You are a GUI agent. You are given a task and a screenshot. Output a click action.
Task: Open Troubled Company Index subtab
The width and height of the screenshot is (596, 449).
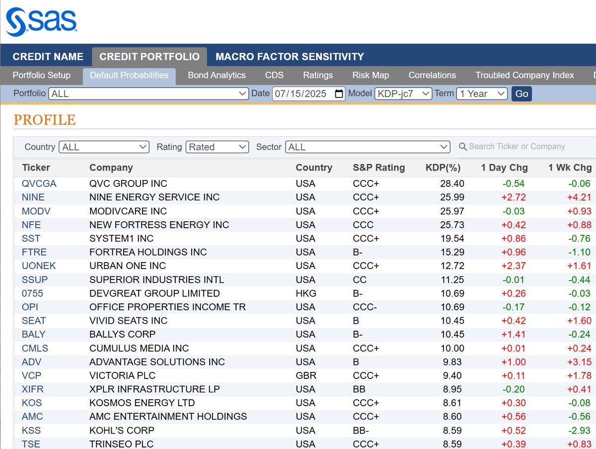click(524, 76)
